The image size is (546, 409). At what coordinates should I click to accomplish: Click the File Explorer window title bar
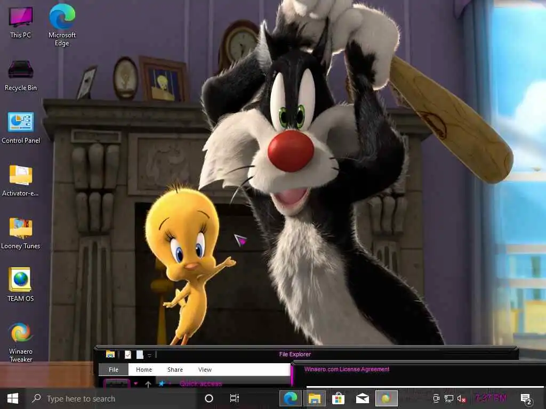(295, 354)
